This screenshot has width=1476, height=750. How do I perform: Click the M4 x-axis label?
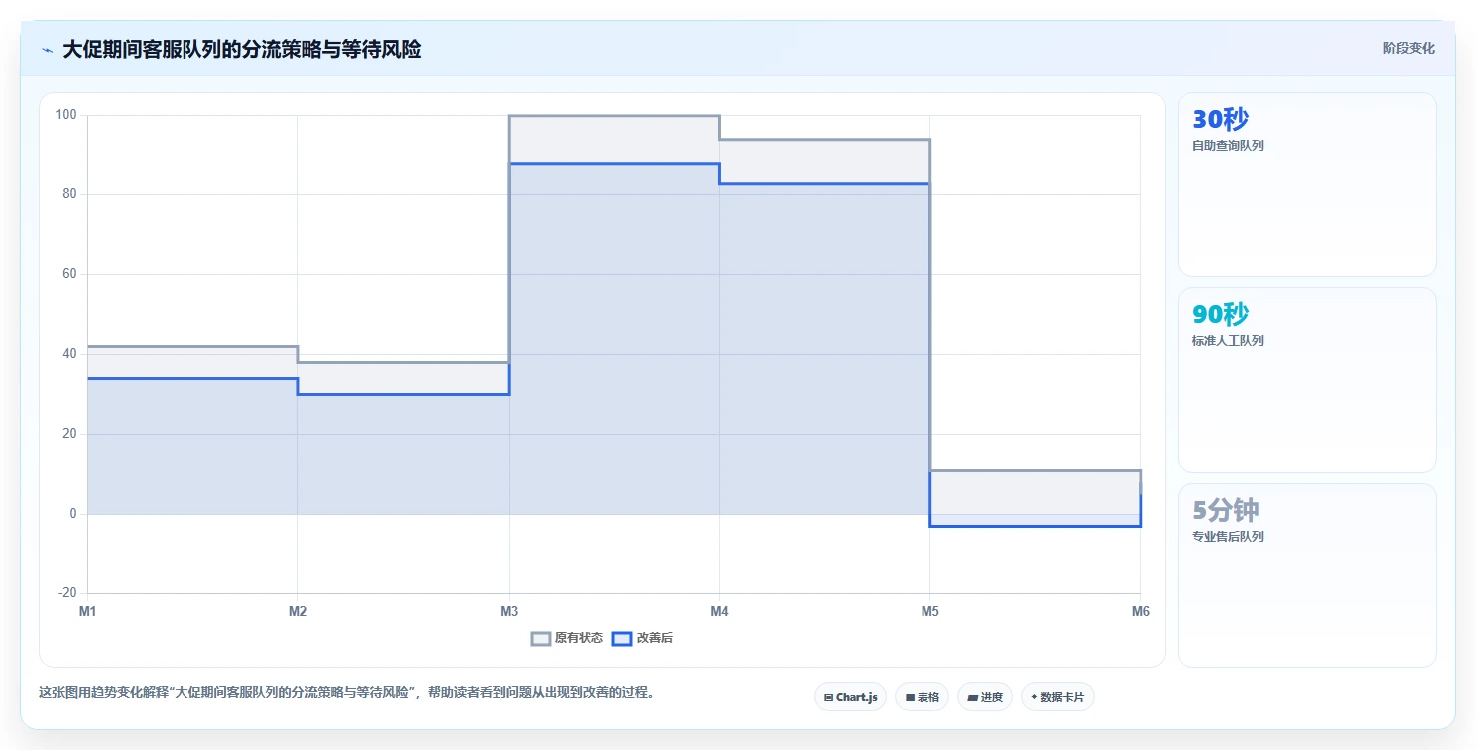tap(719, 612)
